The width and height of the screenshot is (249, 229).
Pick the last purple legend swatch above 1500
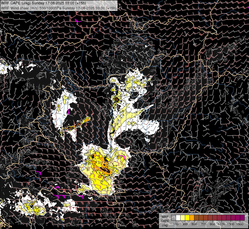point(242,218)
